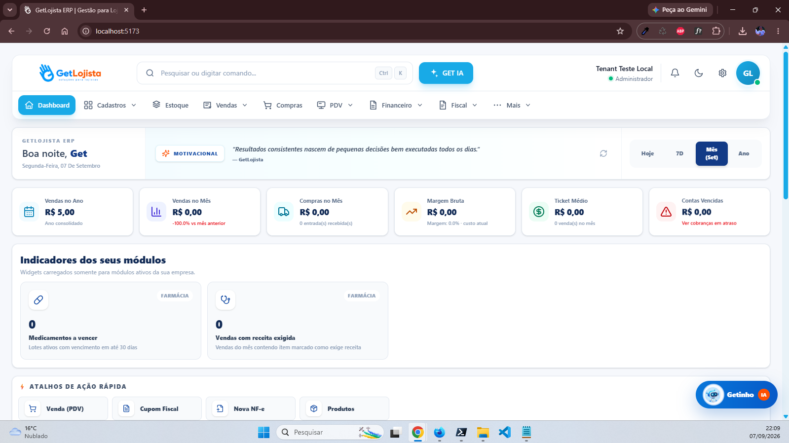Bookmark this page with star icon

[620, 31]
